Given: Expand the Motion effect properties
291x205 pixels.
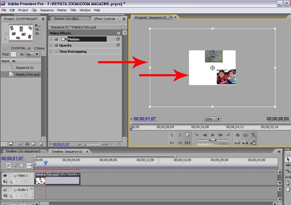Looking at the screenshot, I should (51, 39).
